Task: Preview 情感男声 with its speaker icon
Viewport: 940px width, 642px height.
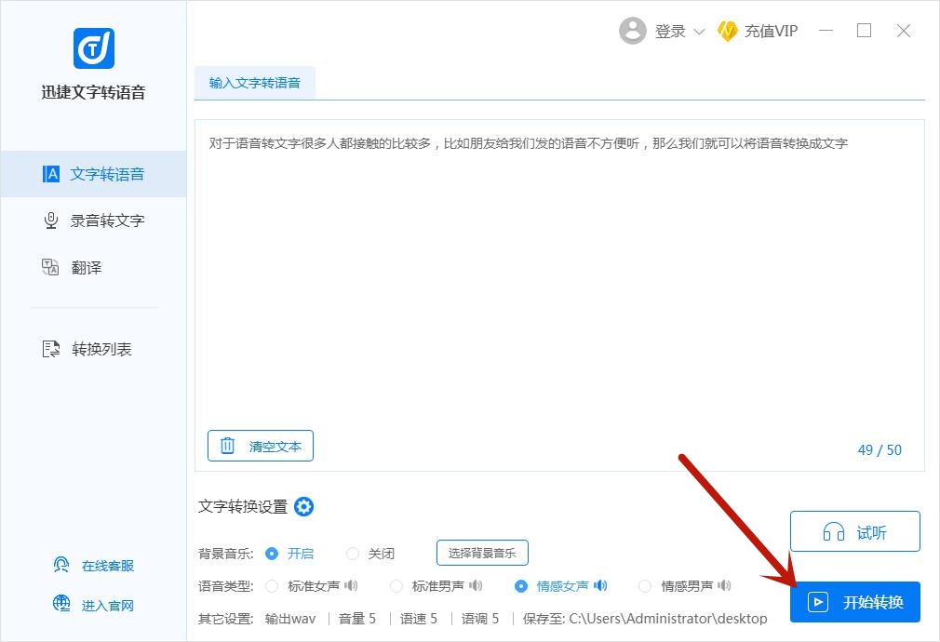Action: tap(724, 585)
